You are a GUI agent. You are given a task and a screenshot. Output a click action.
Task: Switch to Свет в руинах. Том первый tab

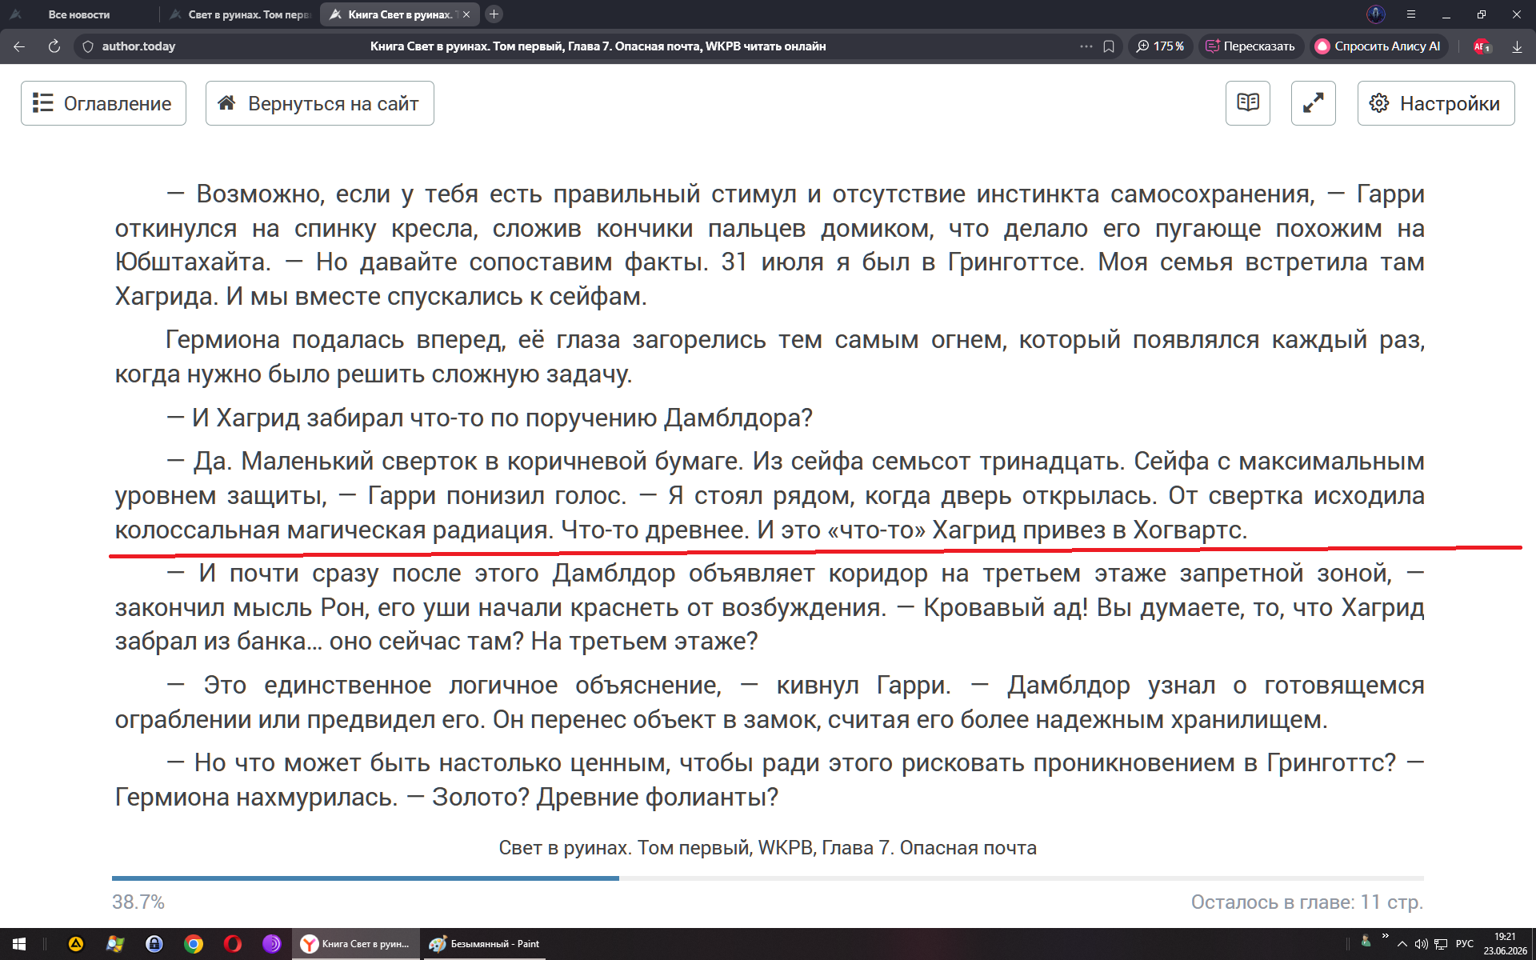coord(240,14)
